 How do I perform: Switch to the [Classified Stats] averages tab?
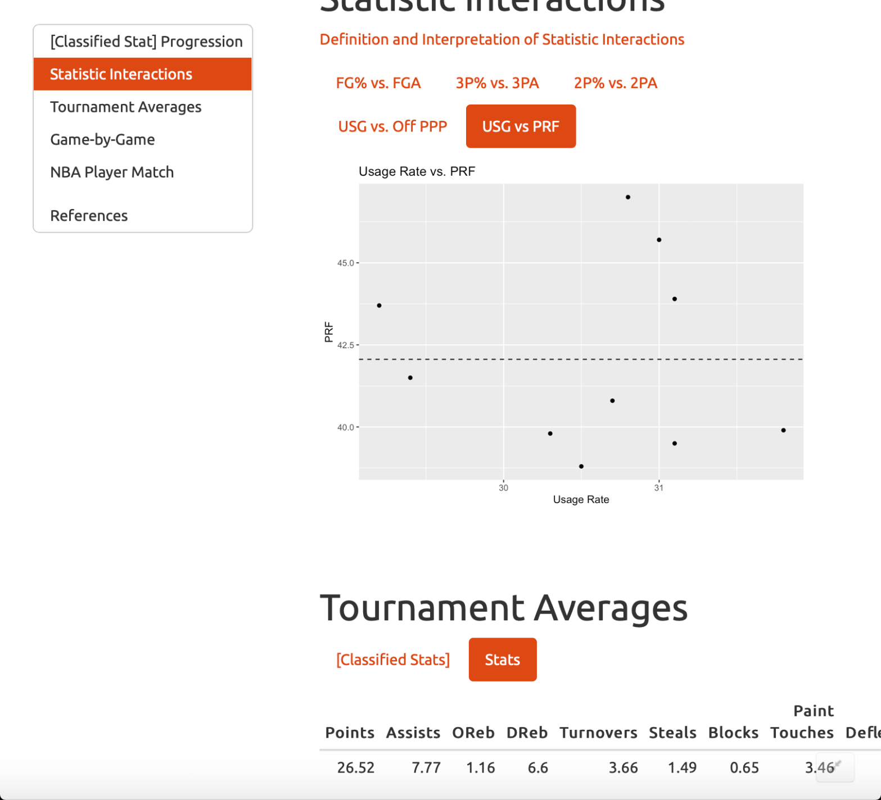tap(392, 660)
